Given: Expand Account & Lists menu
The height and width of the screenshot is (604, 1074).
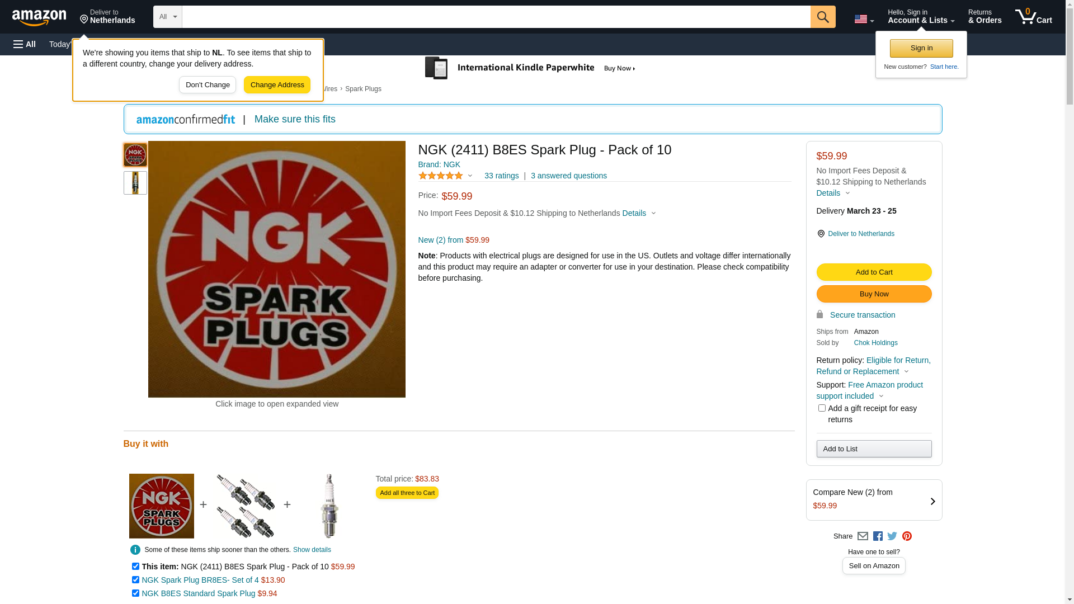Looking at the screenshot, I should pos(921,17).
